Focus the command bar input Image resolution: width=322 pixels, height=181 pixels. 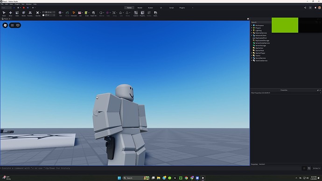coord(151,168)
